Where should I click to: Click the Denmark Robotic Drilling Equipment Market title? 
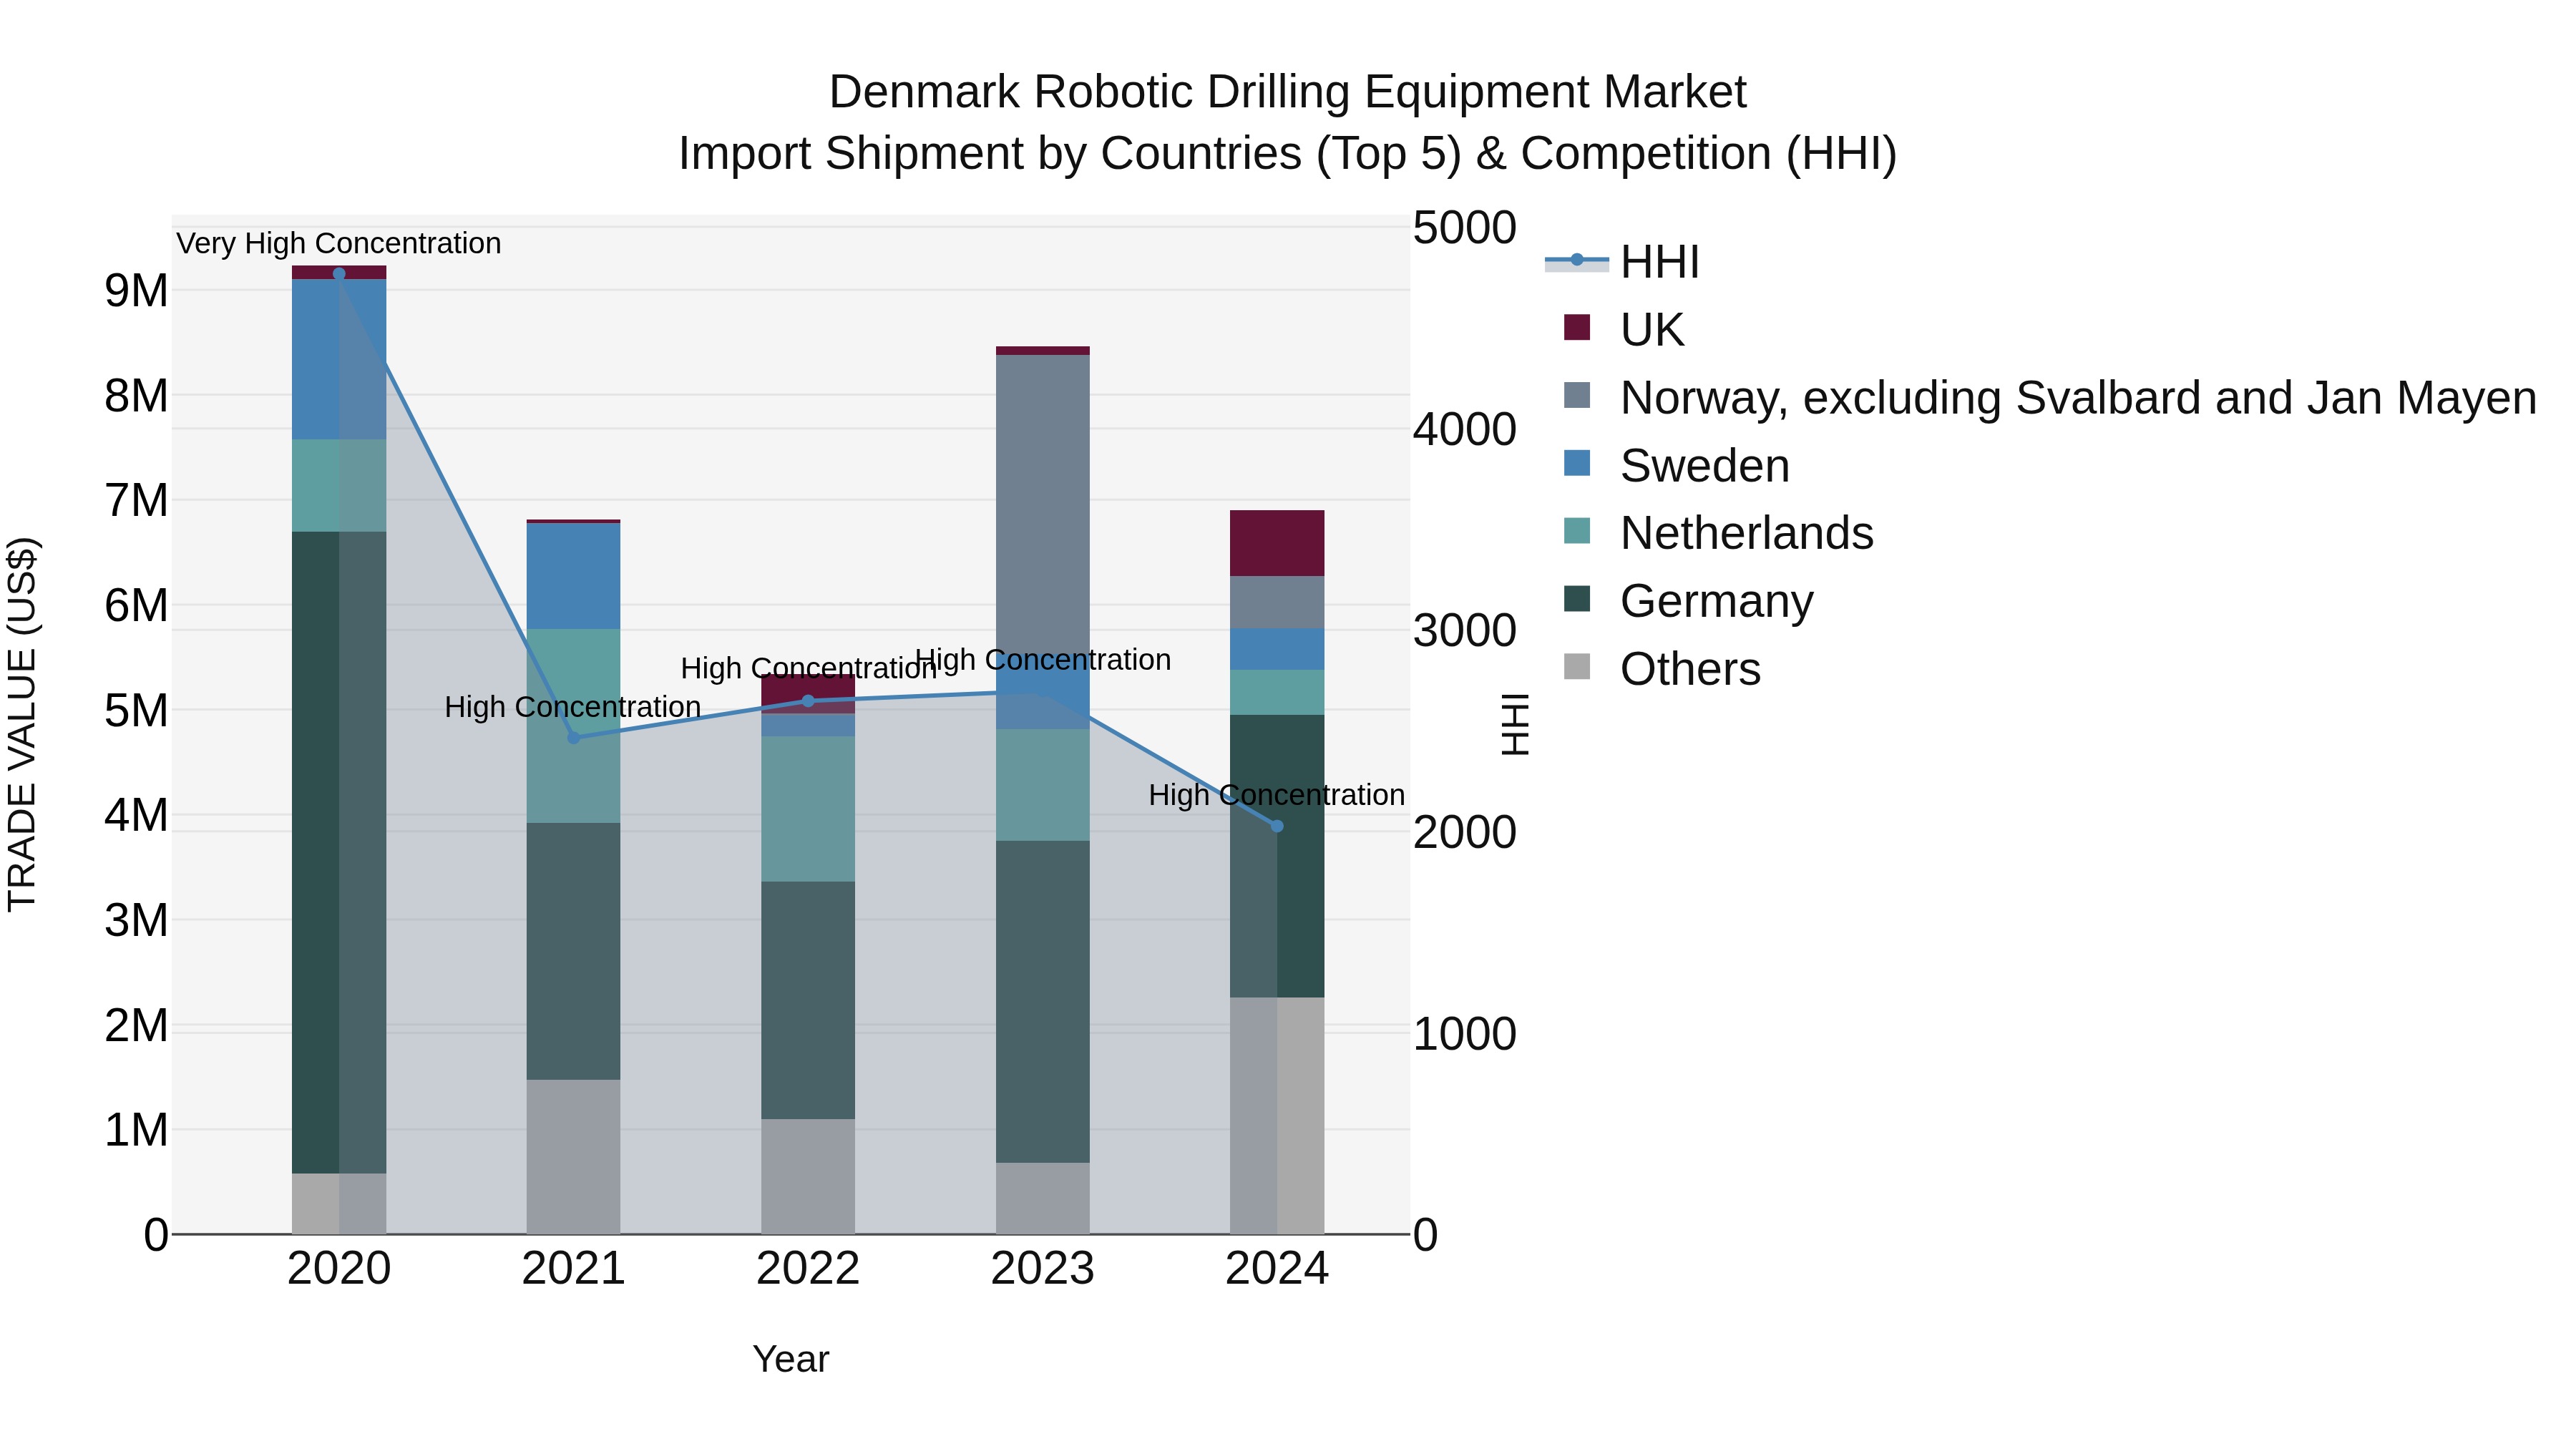coord(1288,92)
